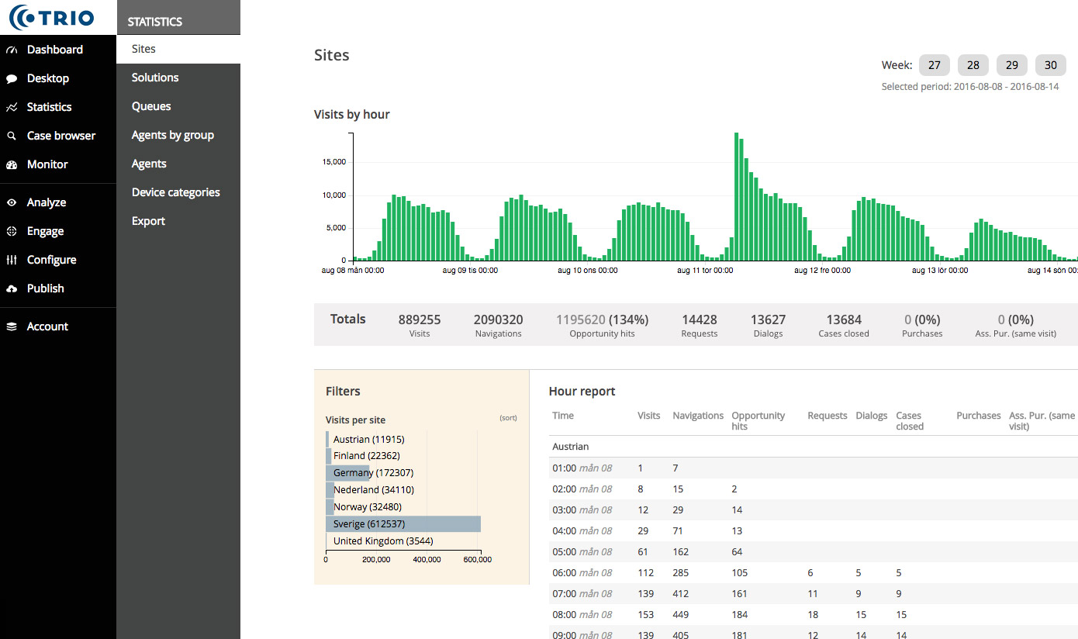Click the Dashboard gauge icon

[12, 50]
